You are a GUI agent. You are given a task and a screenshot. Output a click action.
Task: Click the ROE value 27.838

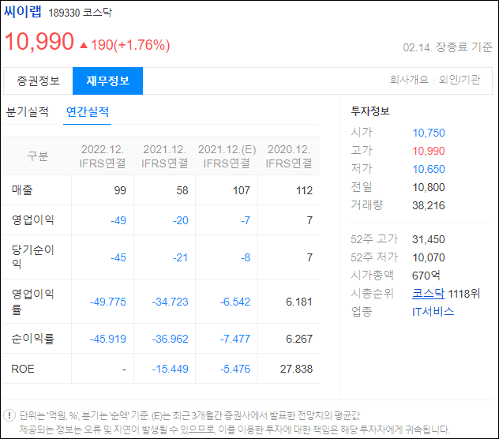click(296, 369)
